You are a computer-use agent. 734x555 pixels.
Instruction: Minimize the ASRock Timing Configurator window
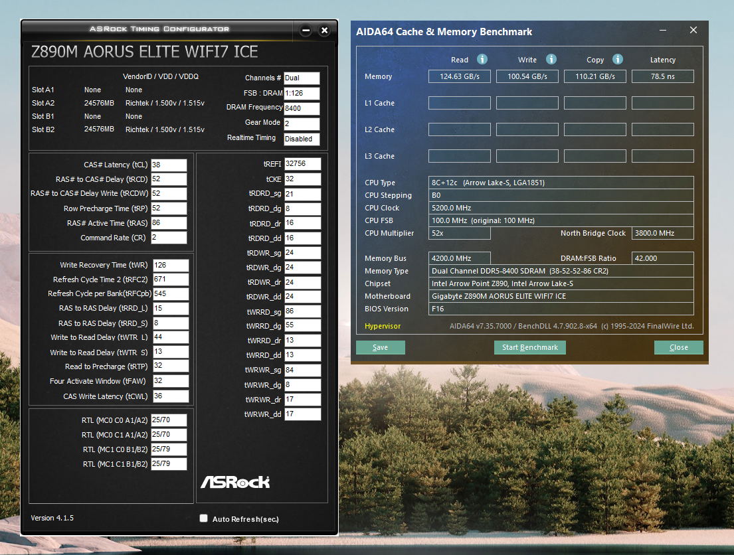pos(306,31)
